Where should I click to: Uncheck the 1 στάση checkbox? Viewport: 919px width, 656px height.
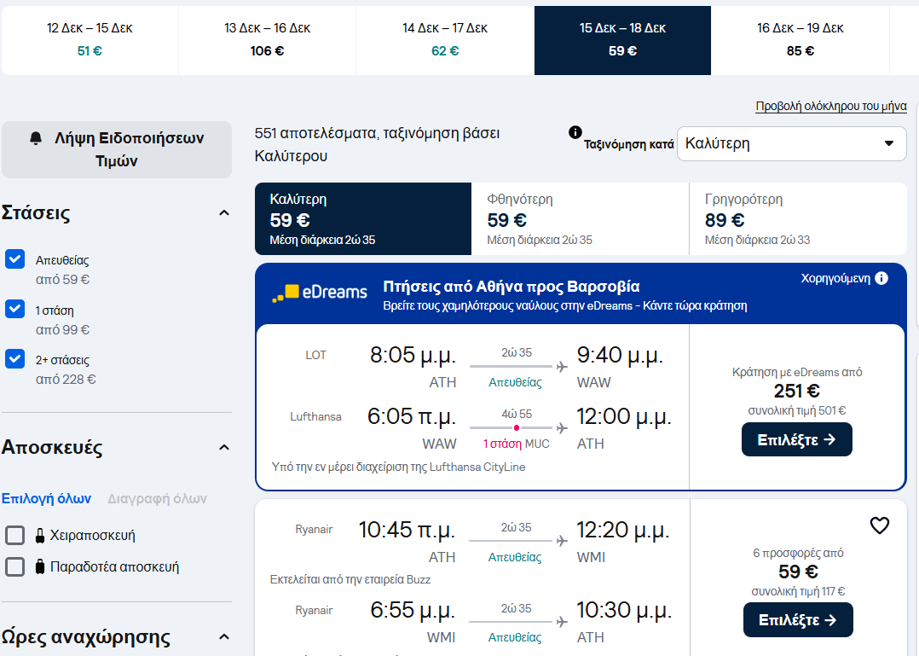click(x=14, y=309)
